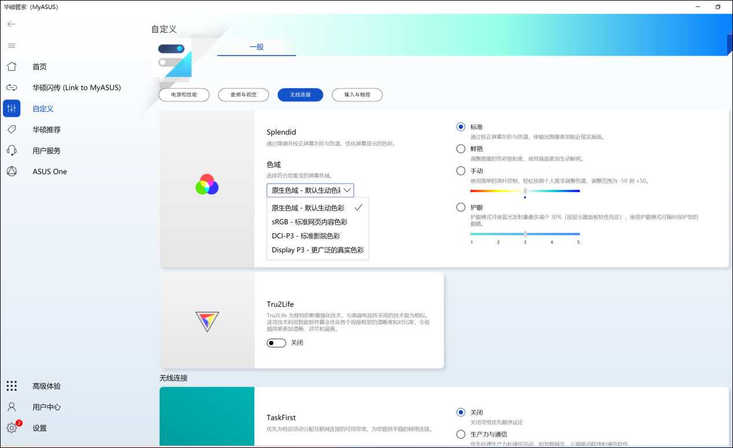
Task: Click the 输入与触控 category button
Action: pyautogui.click(x=357, y=95)
